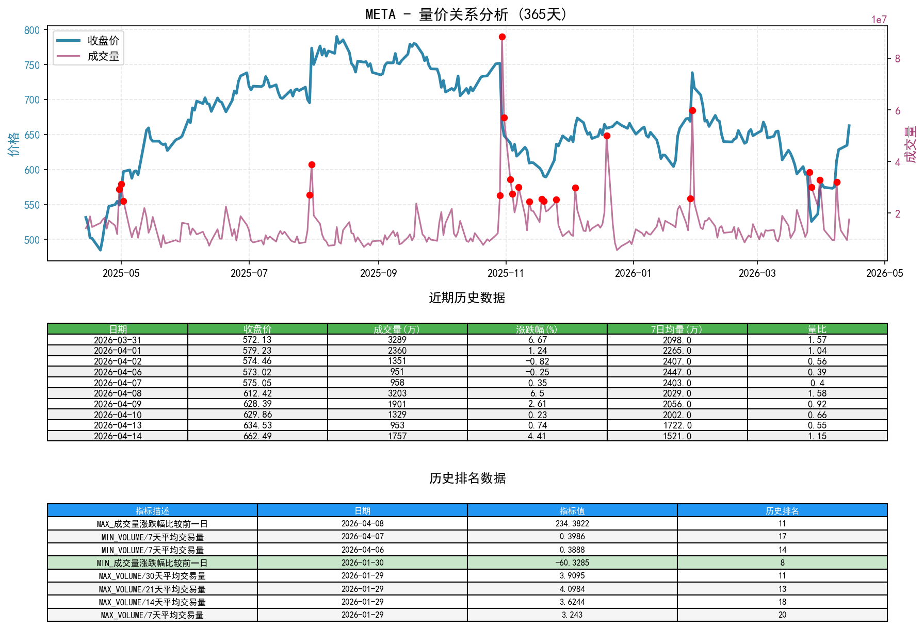924x629 pixels.
Task: Select the date cell 2026-04-13
Action: (118, 425)
